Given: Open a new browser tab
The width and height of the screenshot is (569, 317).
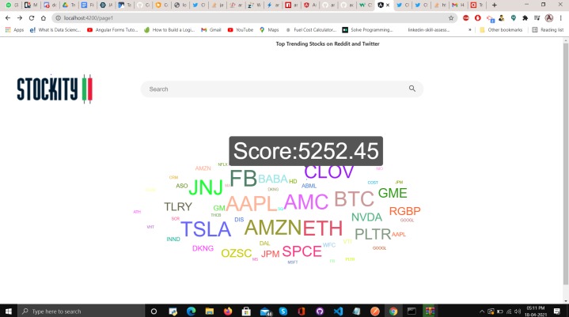Looking at the screenshot, I should click(495, 5).
